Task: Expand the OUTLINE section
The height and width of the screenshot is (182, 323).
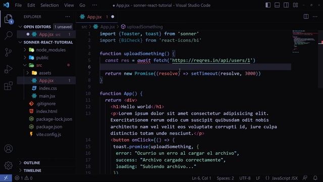Action: coord(20,163)
